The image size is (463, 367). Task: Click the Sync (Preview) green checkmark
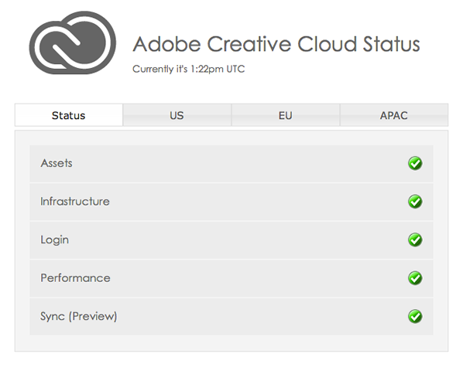(x=415, y=317)
